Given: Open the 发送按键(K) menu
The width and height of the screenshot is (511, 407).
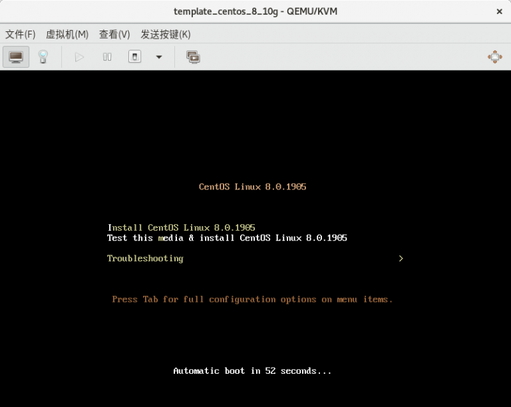Looking at the screenshot, I should pos(166,34).
